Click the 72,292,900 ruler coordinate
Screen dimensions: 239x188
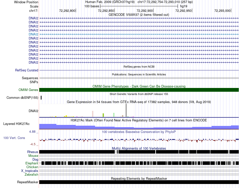[x=145, y=11]
